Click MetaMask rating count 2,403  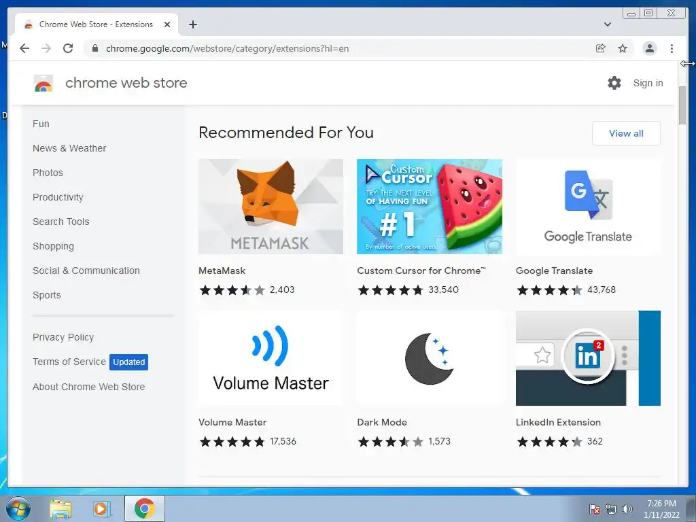pos(282,290)
